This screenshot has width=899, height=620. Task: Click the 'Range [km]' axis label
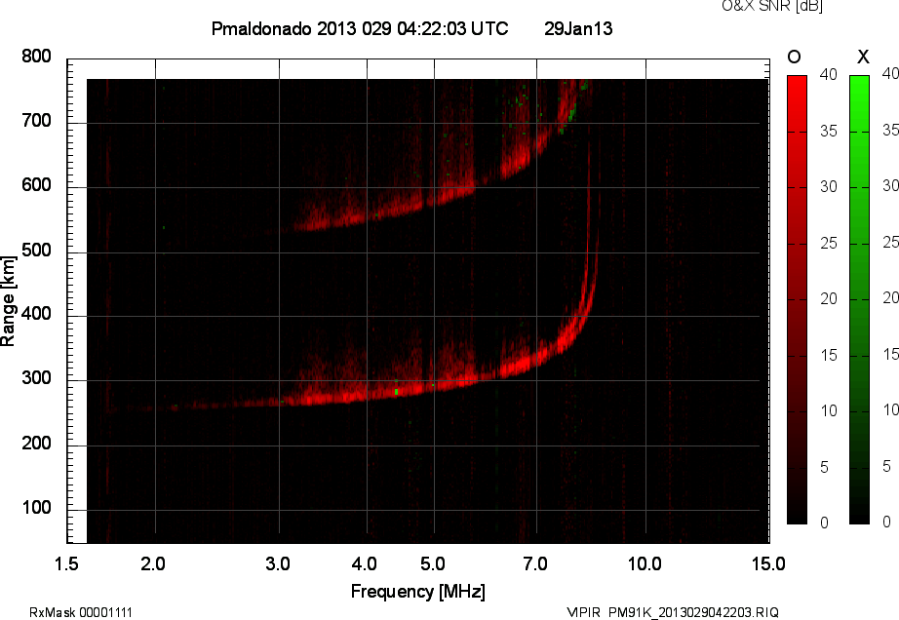coord(8,301)
